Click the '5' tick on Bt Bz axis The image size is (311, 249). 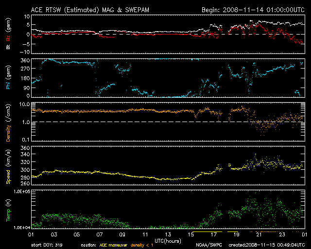pyautogui.click(x=28, y=25)
